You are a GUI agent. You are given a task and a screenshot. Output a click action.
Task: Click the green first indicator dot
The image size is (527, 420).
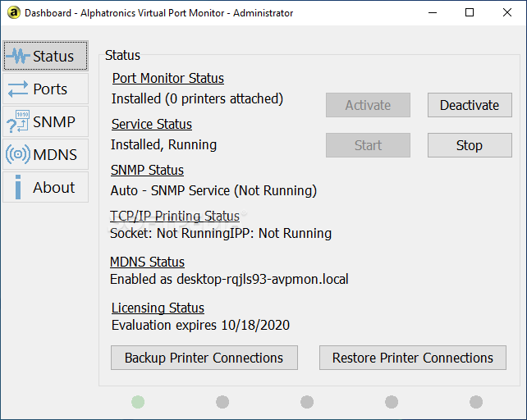click(x=138, y=402)
